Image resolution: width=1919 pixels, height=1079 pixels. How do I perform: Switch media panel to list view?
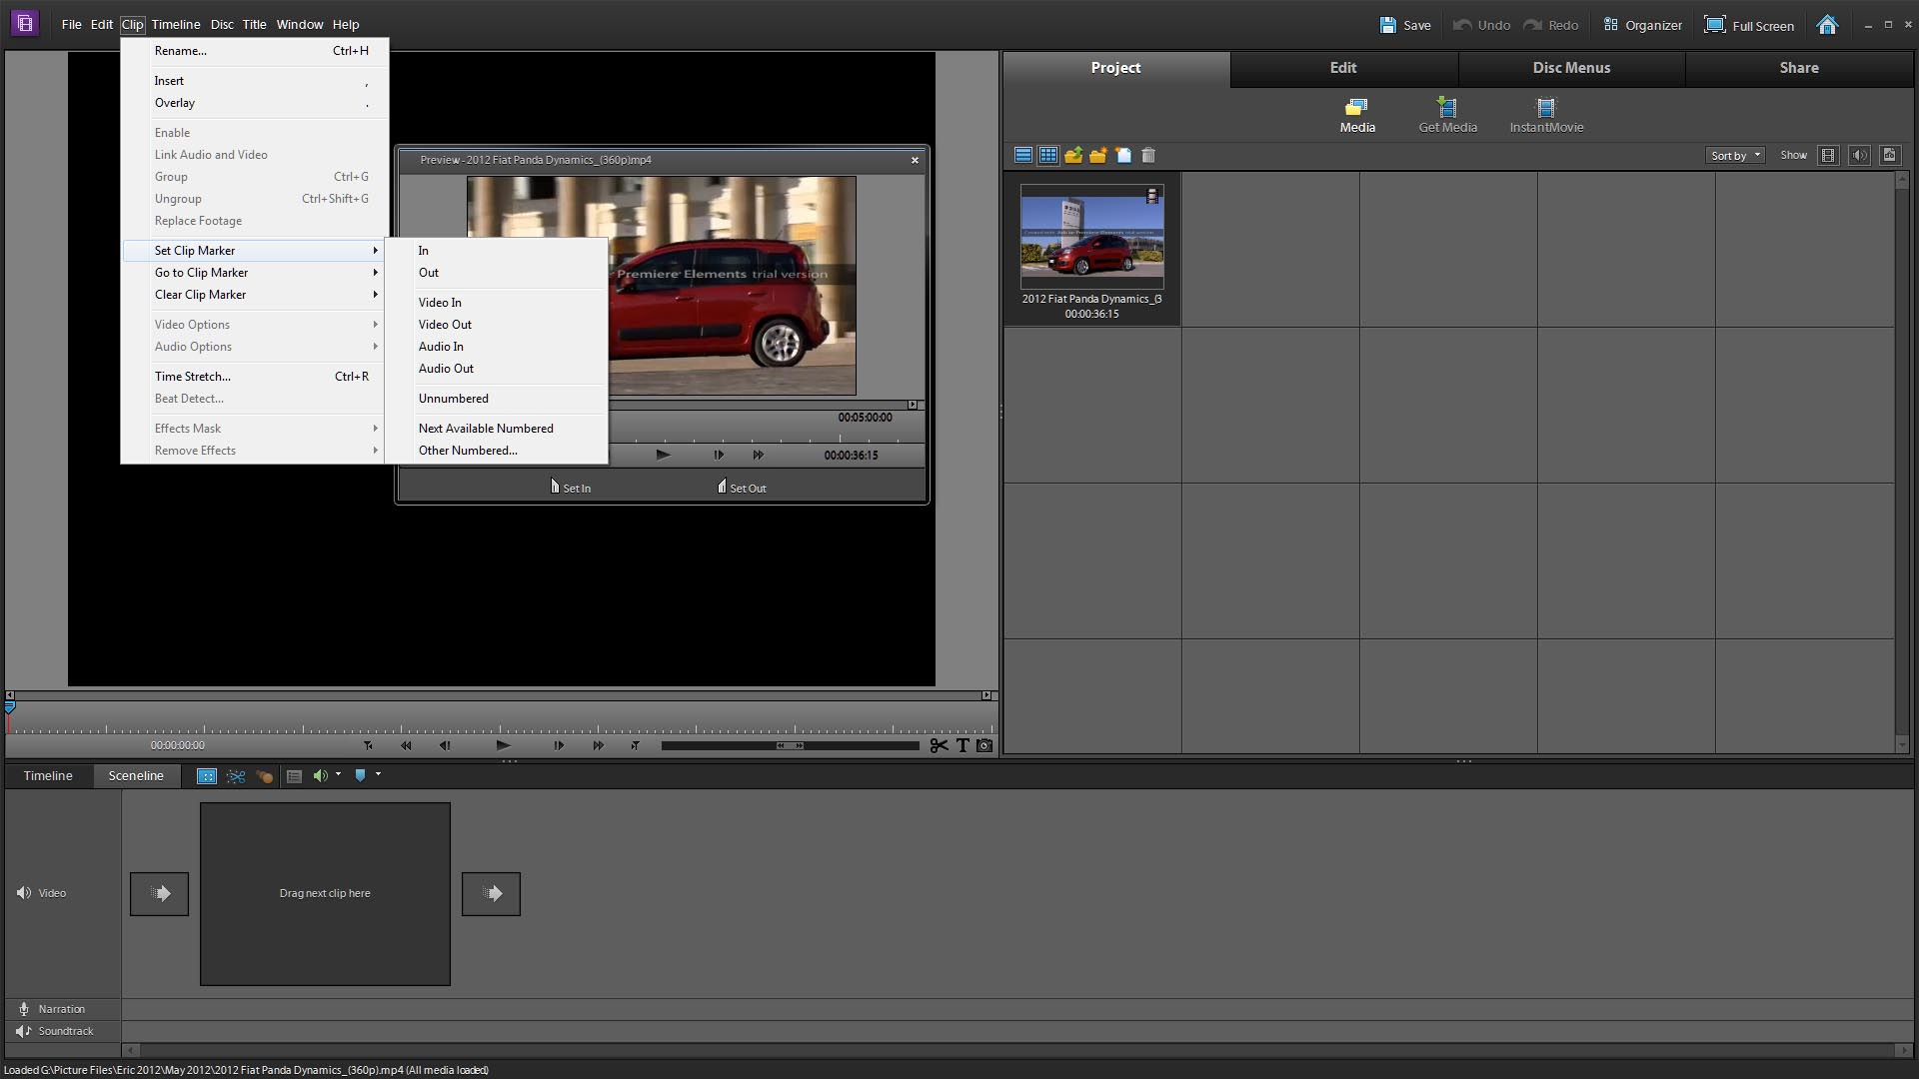1022,155
